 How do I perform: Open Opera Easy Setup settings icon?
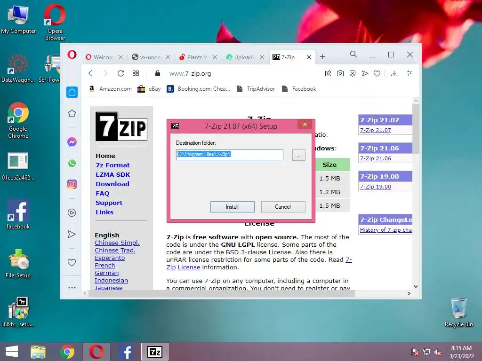point(410,73)
